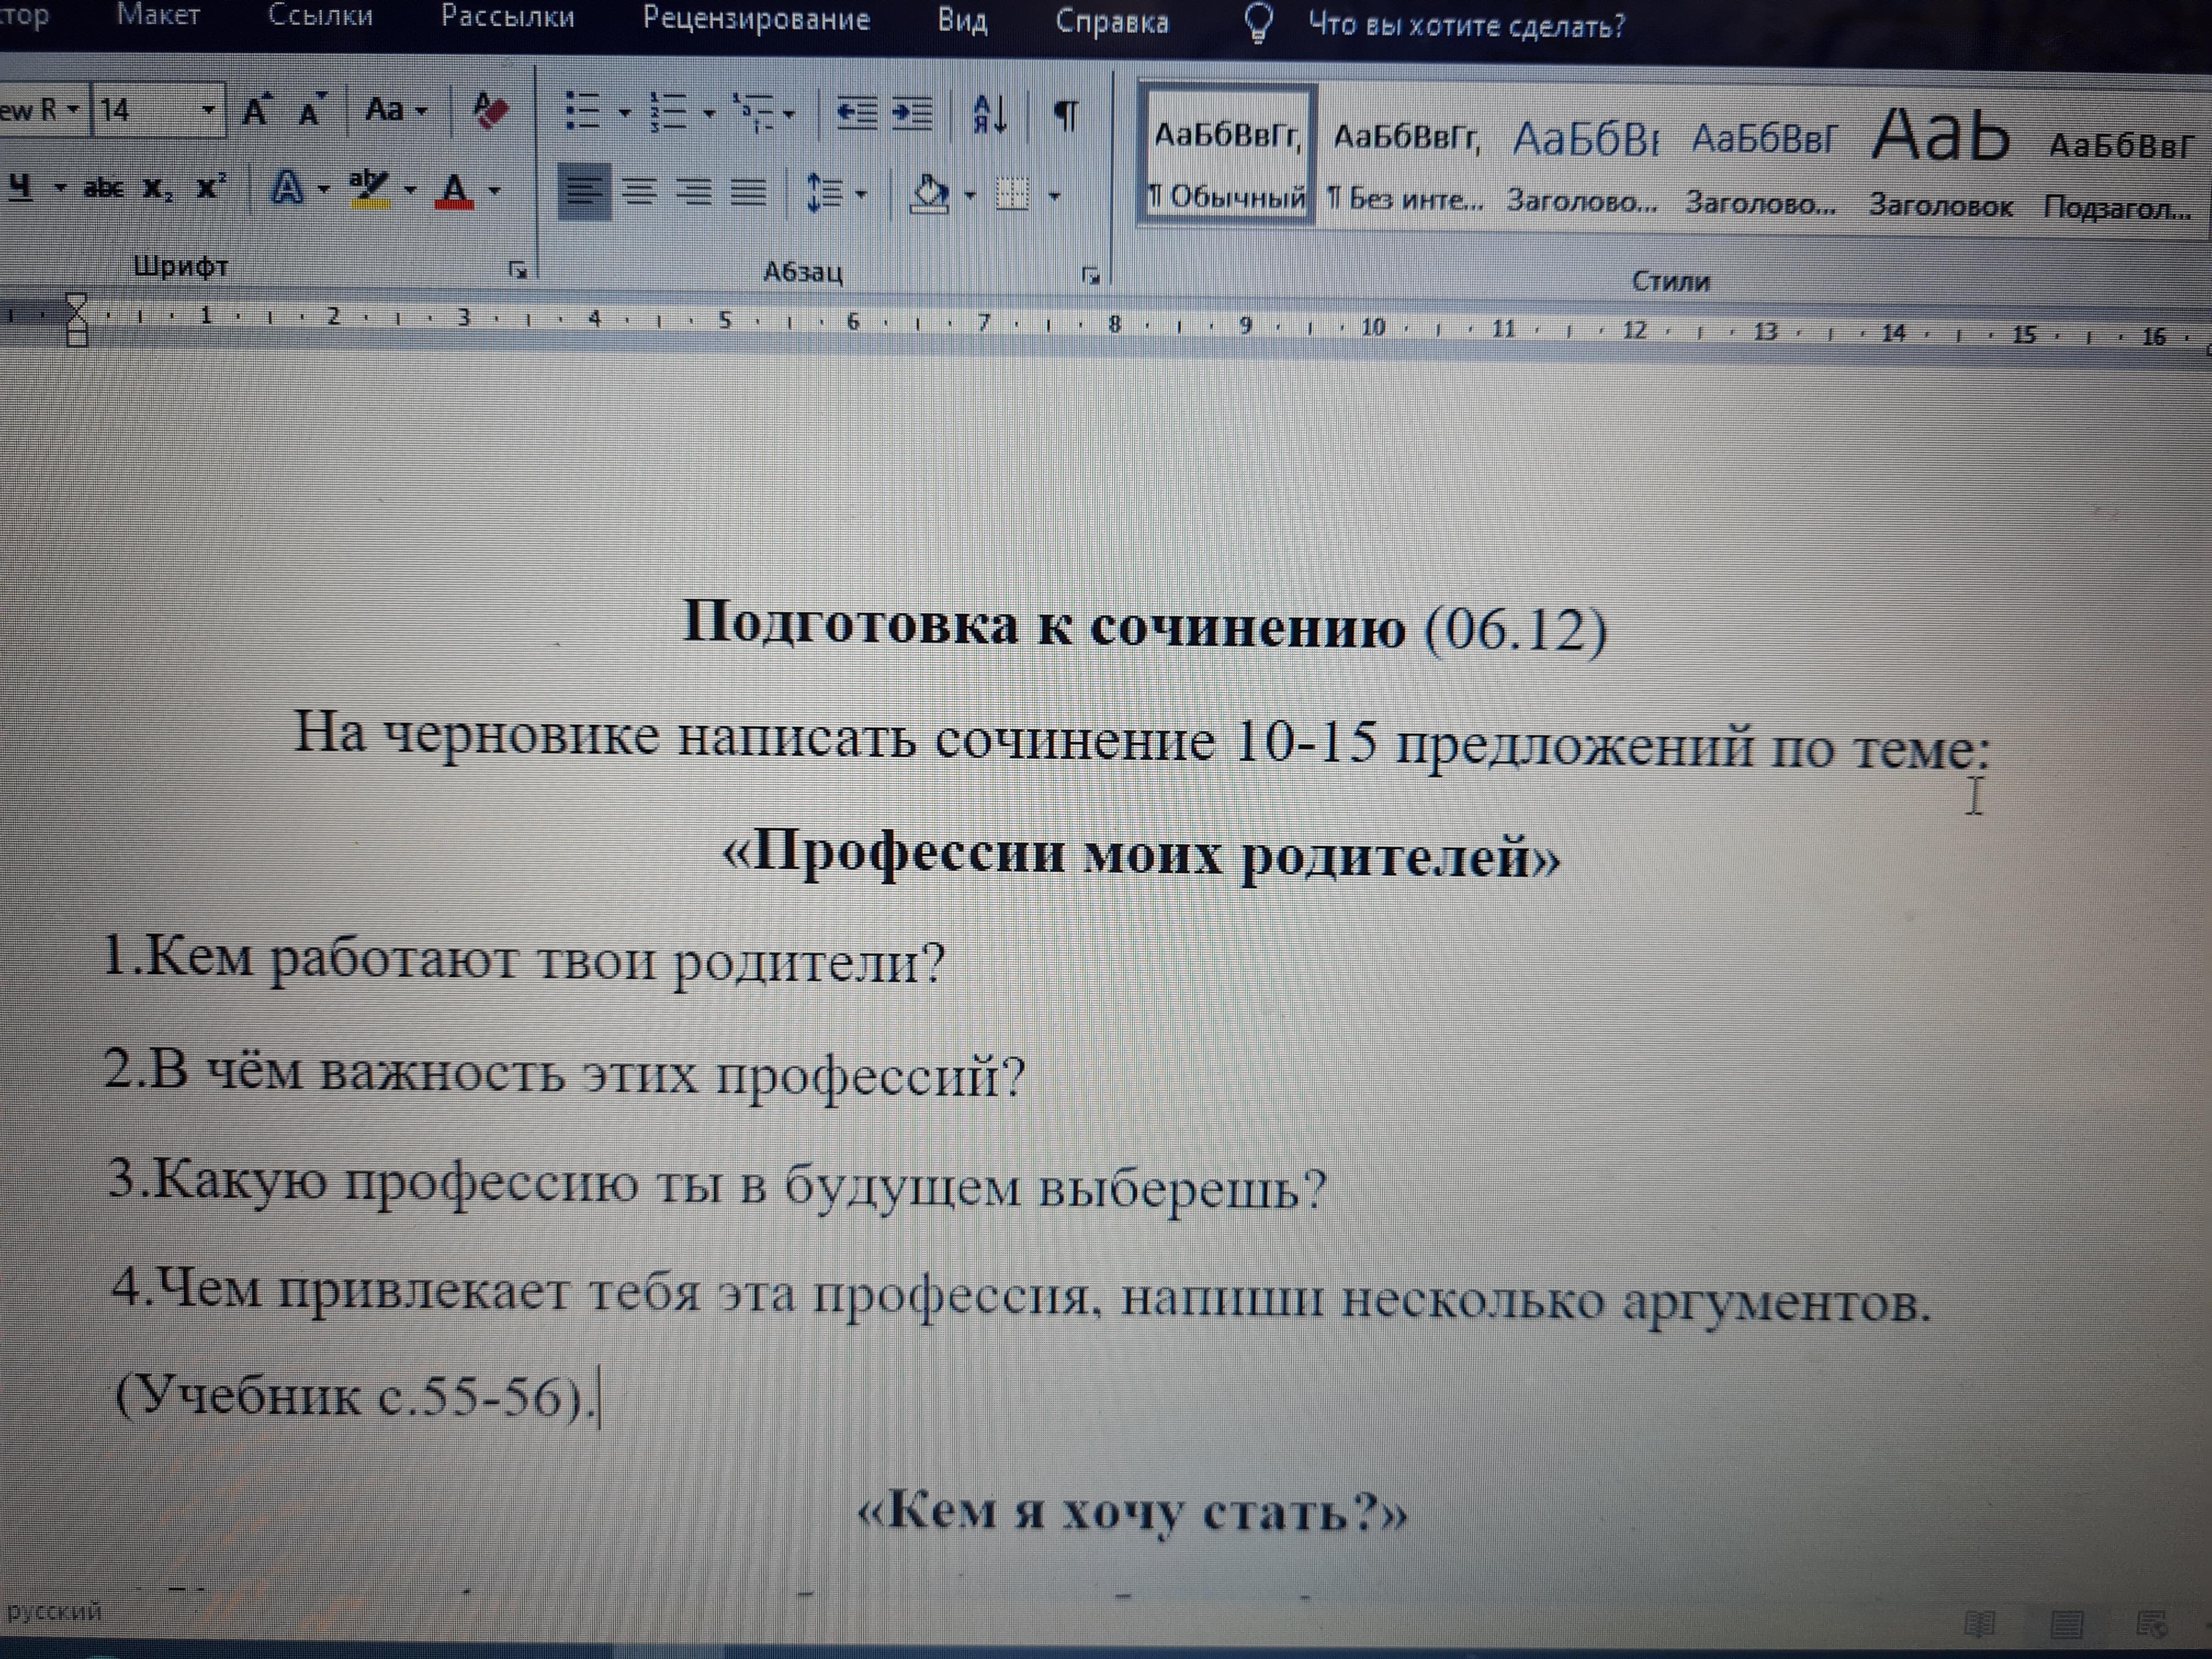Apply the yellow text highlight color
This screenshot has width=2212, height=1659.
pyautogui.click(x=370, y=189)
